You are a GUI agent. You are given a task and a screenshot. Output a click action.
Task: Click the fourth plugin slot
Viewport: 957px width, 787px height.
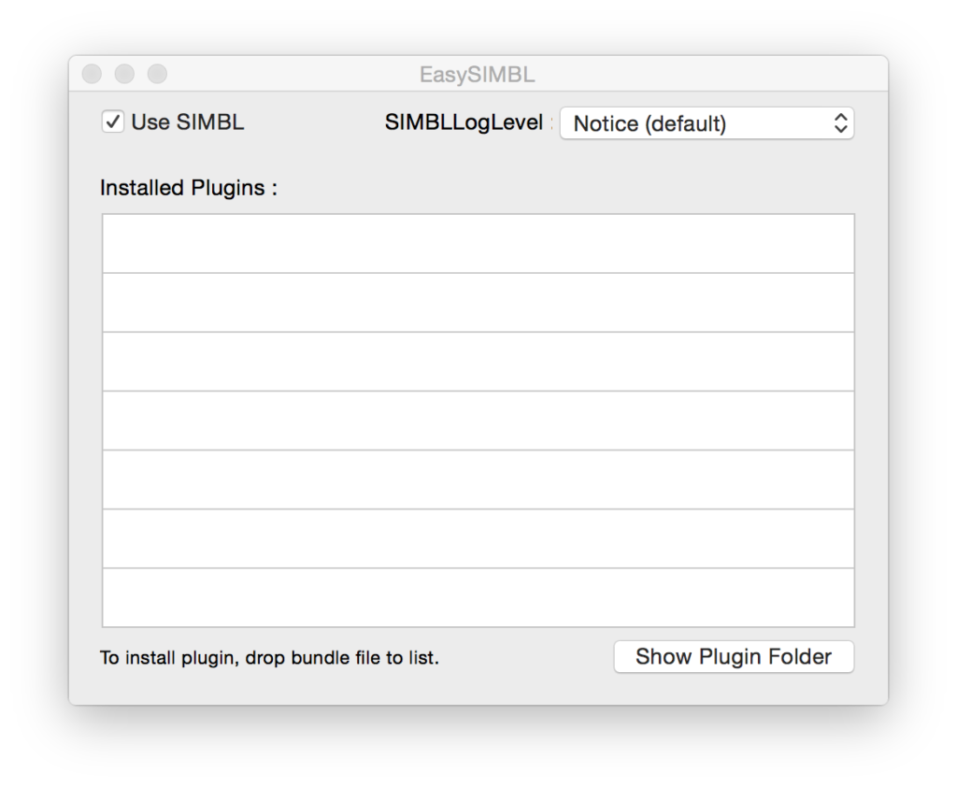click(x=478, y=420)
